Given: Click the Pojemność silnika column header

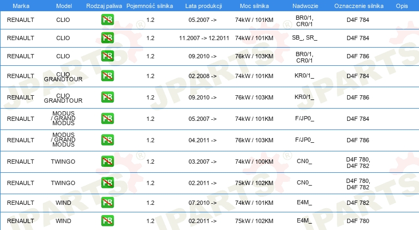Looking at the screenshot, I should 149,6.
